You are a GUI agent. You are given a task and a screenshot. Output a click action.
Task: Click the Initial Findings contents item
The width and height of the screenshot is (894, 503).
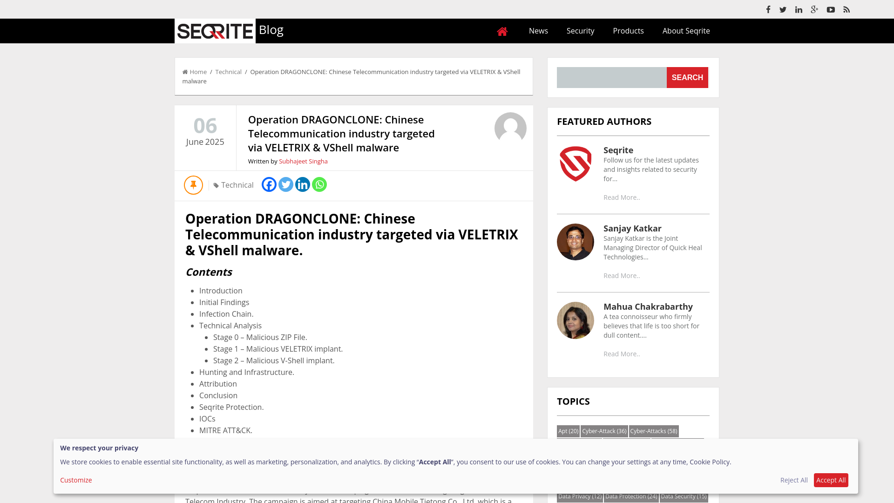tap(224, 302)
